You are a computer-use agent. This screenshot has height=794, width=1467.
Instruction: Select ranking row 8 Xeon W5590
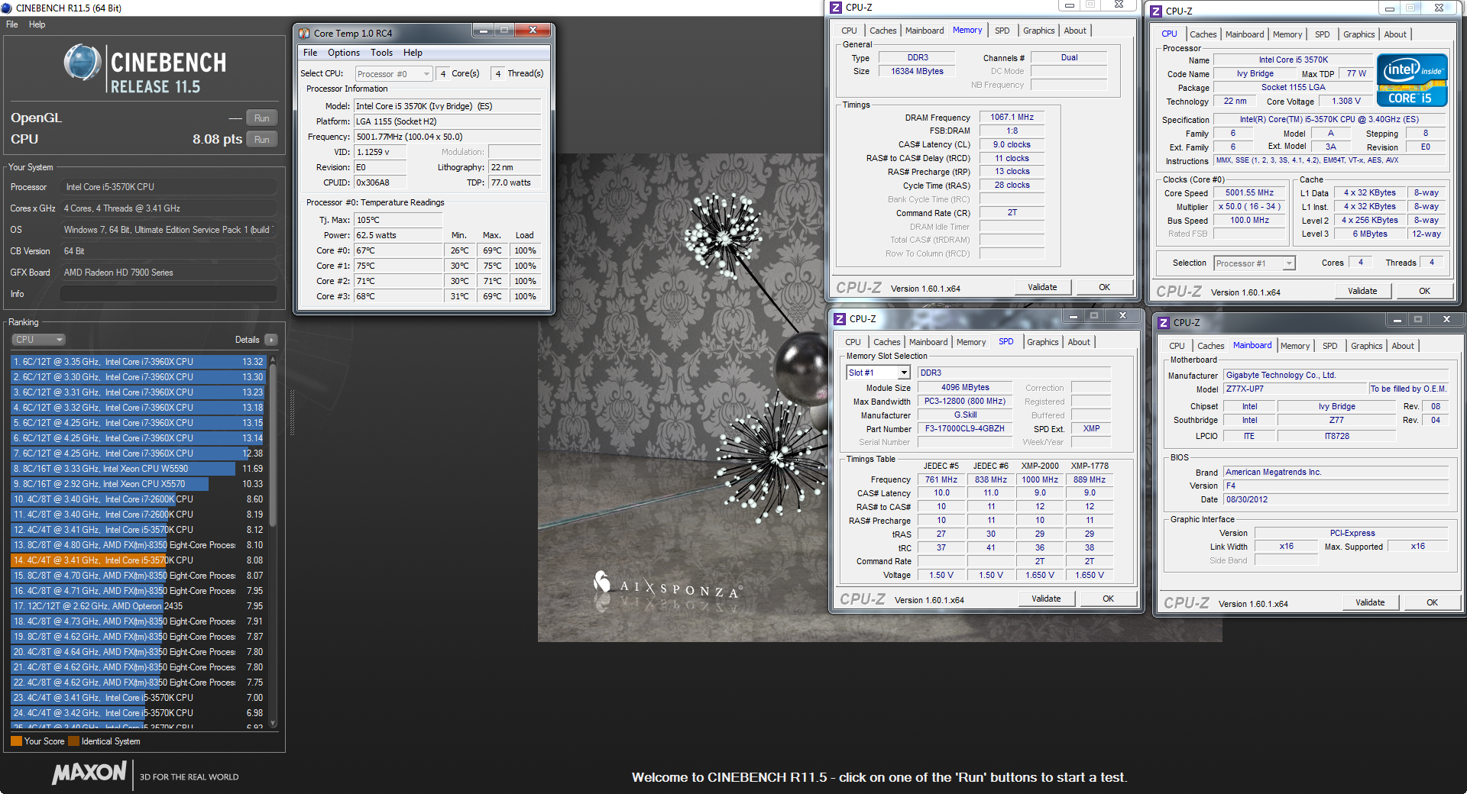pyautogui.click(x=138, y=469)
